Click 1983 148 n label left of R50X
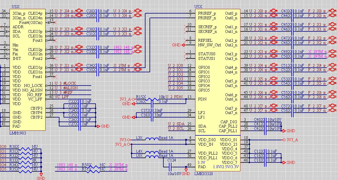Viewport: 338px width, 180px height. click(x=67, y=165)
